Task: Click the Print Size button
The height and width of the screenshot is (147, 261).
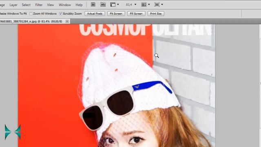Action: click(x=156, y=13)
